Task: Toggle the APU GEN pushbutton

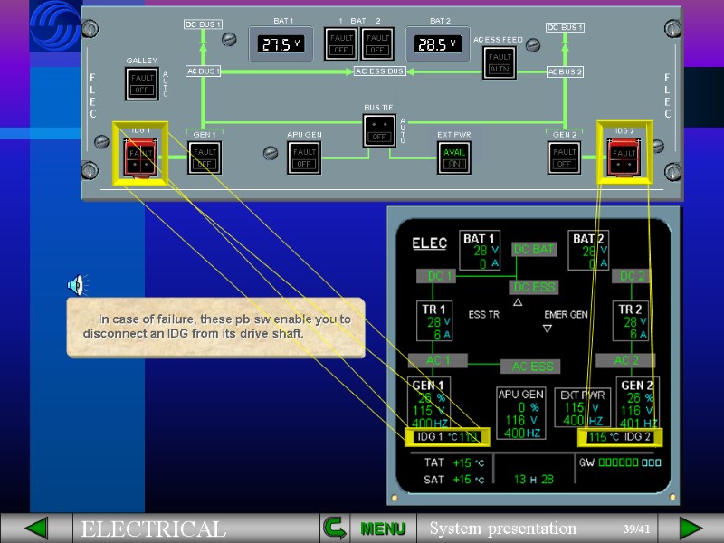Action: click(304, 157)
